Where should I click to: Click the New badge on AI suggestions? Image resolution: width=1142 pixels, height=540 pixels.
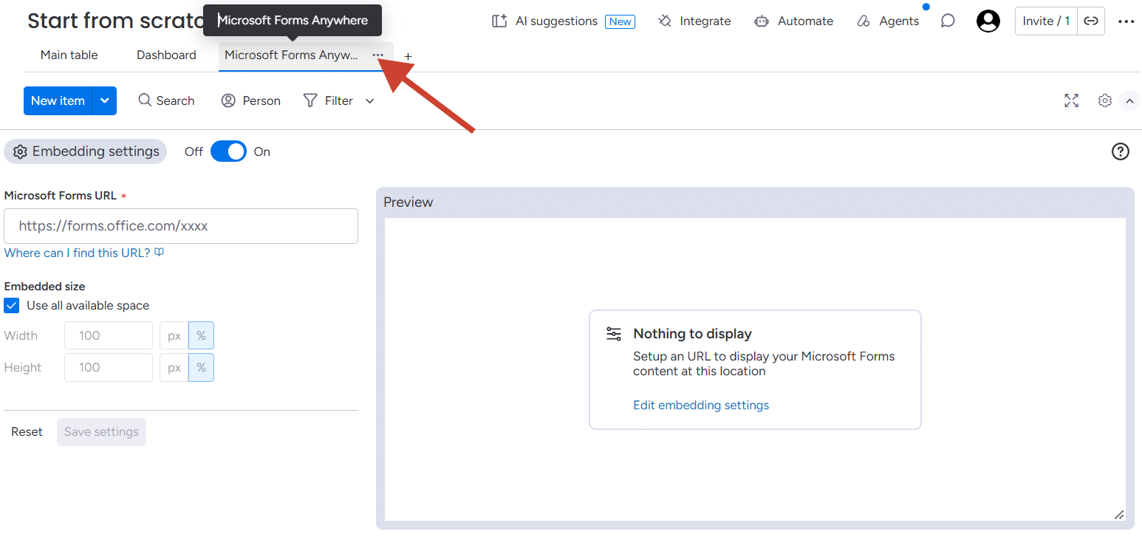tap(620, 21)
